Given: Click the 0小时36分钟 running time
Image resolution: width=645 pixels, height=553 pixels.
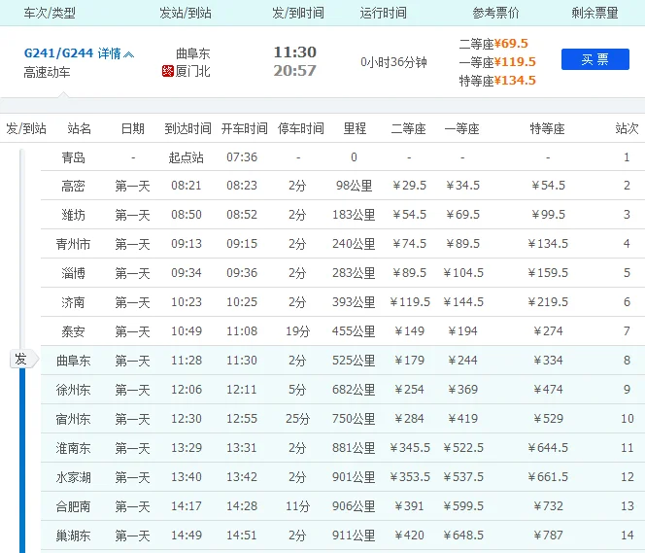Looking at the screenshot, I should pyautogui.click(x=393, y=62).
